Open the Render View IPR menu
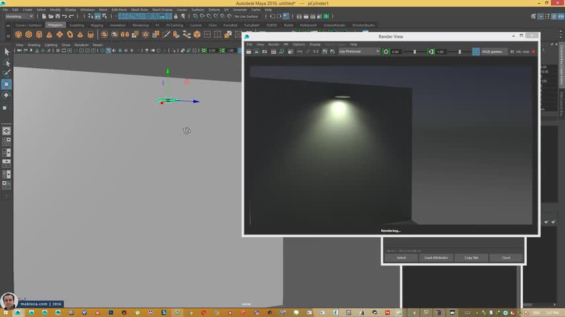 [x=286, y=44]
